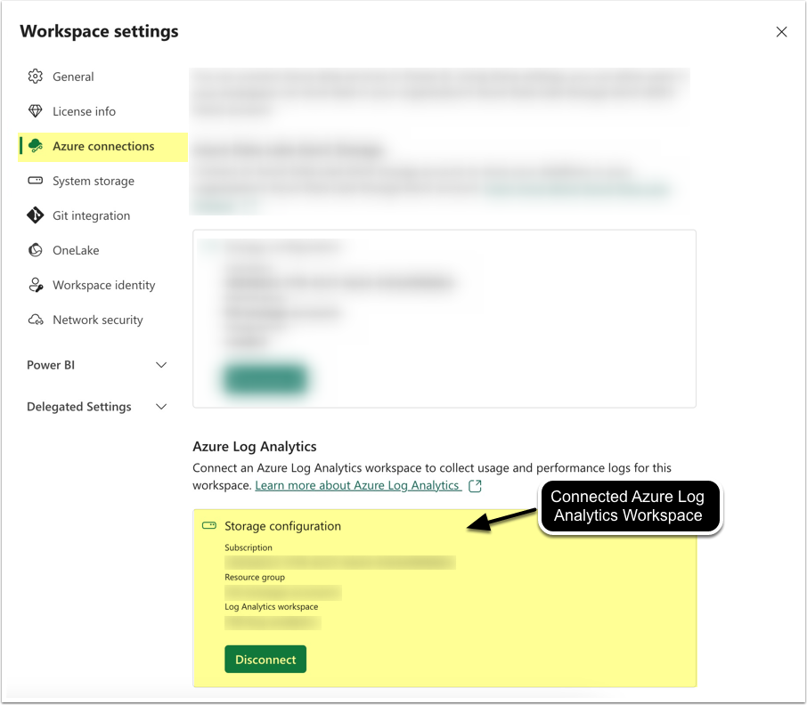The image size is (807, 705).
Task: Click the Network security cloud icon
Action: pos(35,320)
